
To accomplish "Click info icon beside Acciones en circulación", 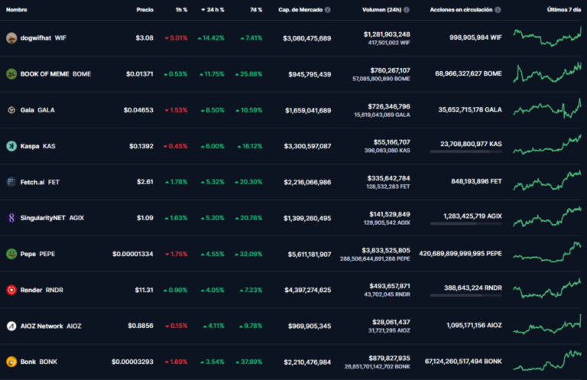I will point(498,10).
